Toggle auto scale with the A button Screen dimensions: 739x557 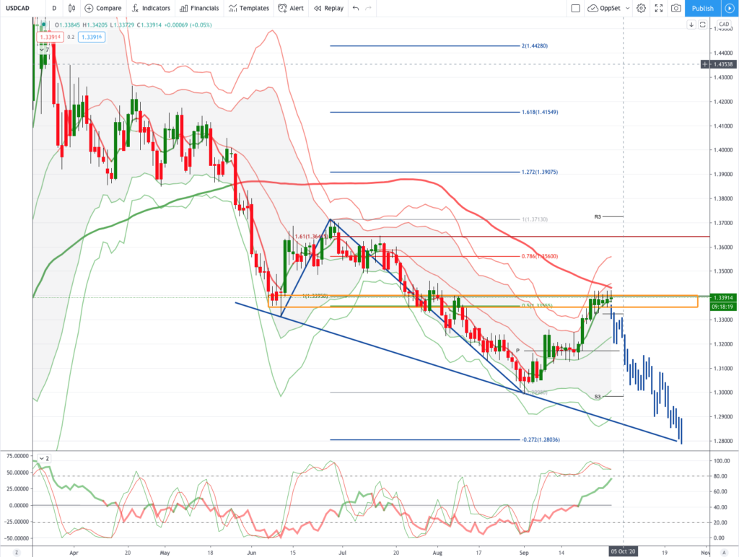(x=724, y=552)
